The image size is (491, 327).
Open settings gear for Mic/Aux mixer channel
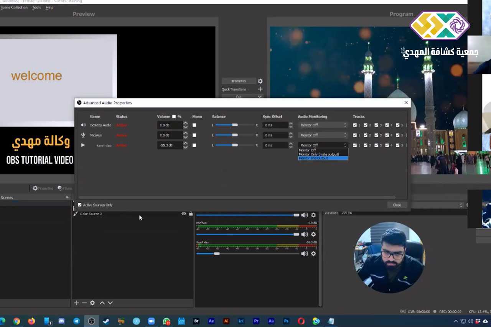click(313, 234)
